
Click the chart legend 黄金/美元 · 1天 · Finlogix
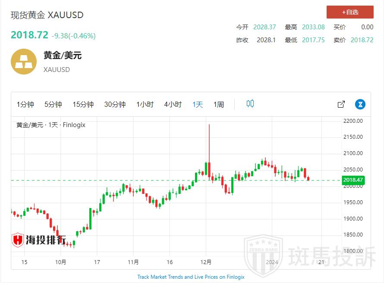click(51, 125)
